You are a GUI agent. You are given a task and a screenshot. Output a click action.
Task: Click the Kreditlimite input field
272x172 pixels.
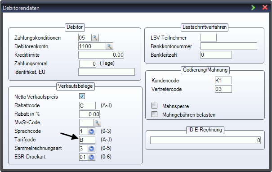(x=101, y=55)
